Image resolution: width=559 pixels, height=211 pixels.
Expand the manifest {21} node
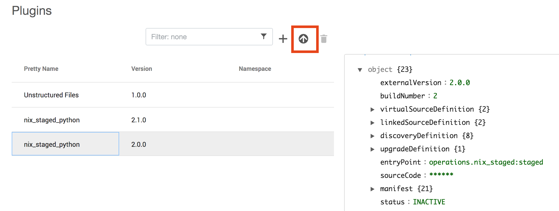tap(372, 189)
